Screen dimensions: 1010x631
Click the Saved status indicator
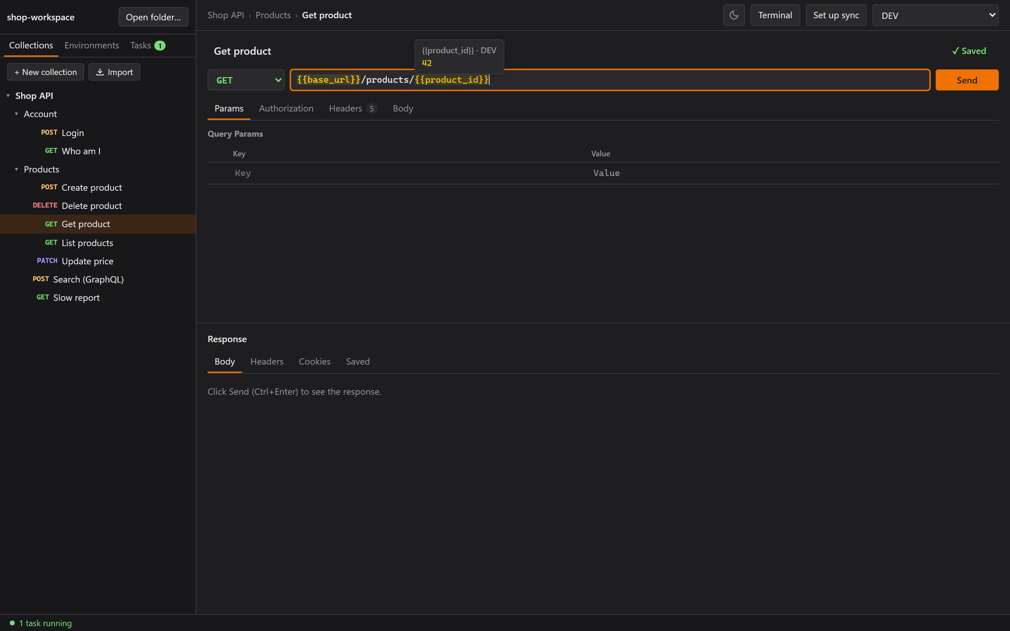pos(969,51)
